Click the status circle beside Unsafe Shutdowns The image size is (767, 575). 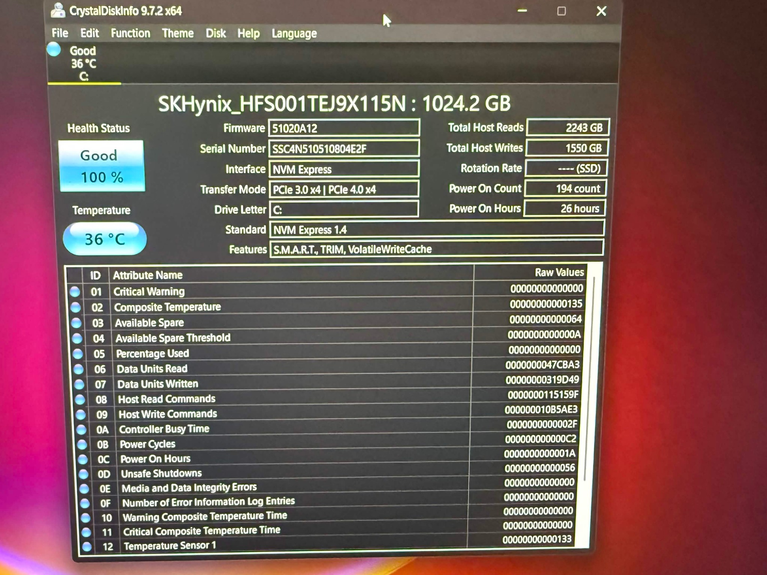click(84, 474)
